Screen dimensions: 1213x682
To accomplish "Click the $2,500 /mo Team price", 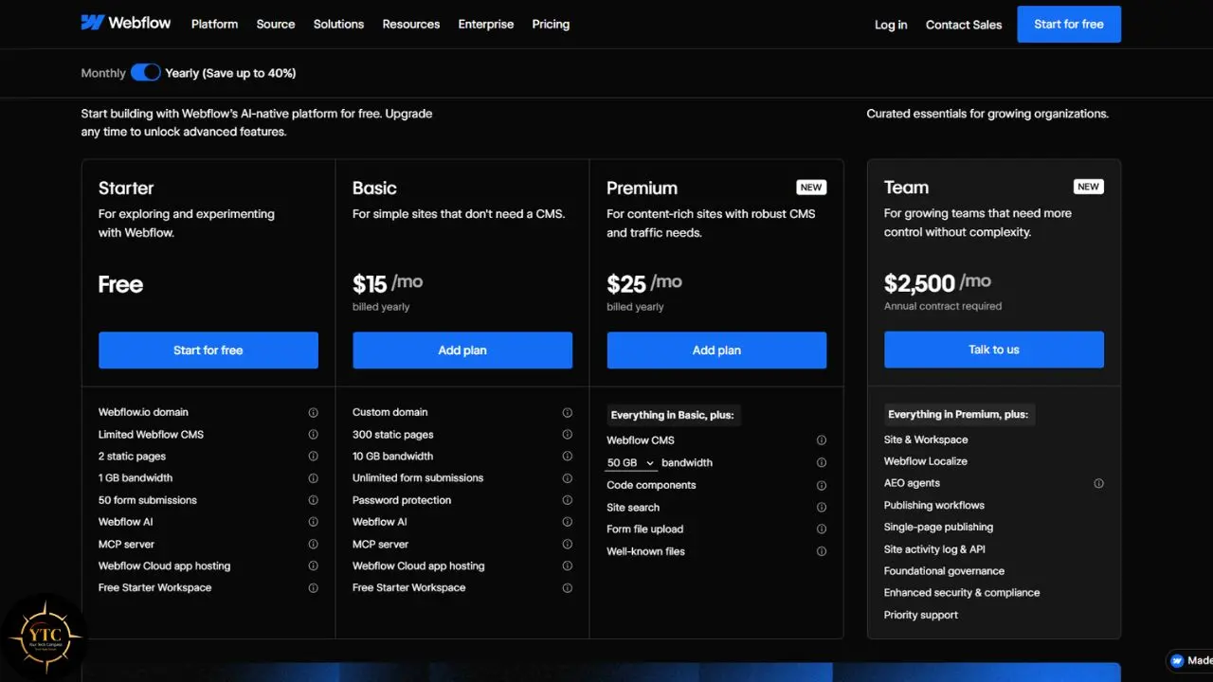I will pos(937,282).
